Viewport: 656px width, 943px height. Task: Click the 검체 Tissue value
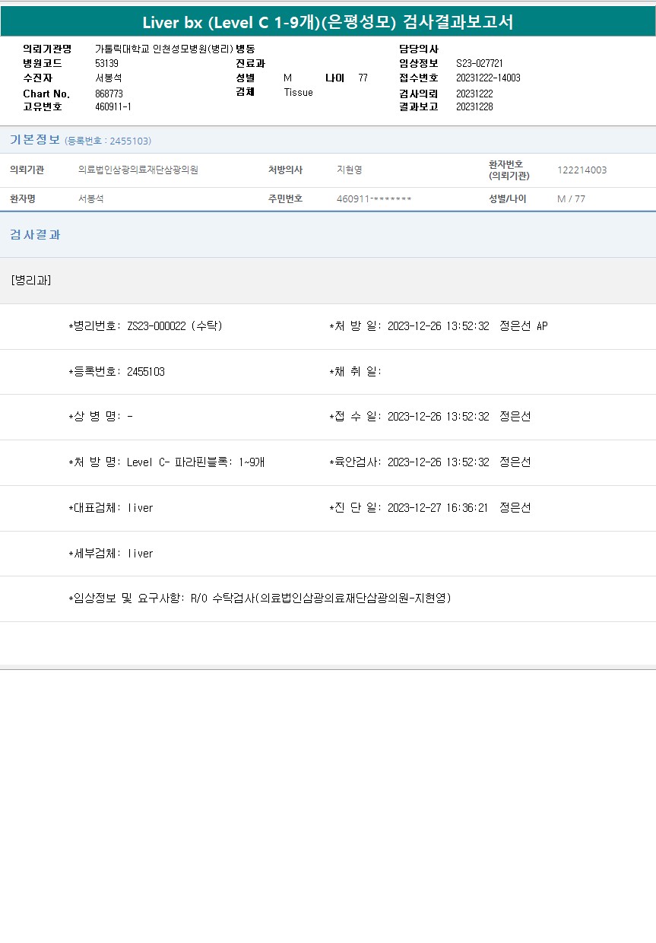298,92
